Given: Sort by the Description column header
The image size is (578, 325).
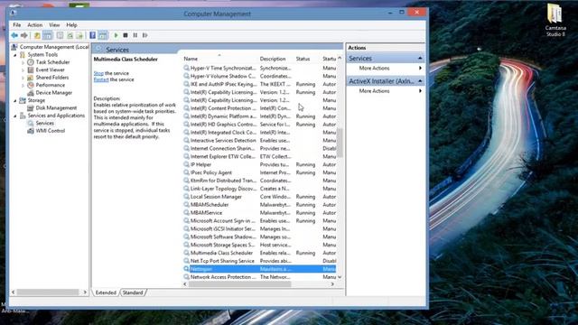Looking at the screenshot, I should tap(275, 59).
